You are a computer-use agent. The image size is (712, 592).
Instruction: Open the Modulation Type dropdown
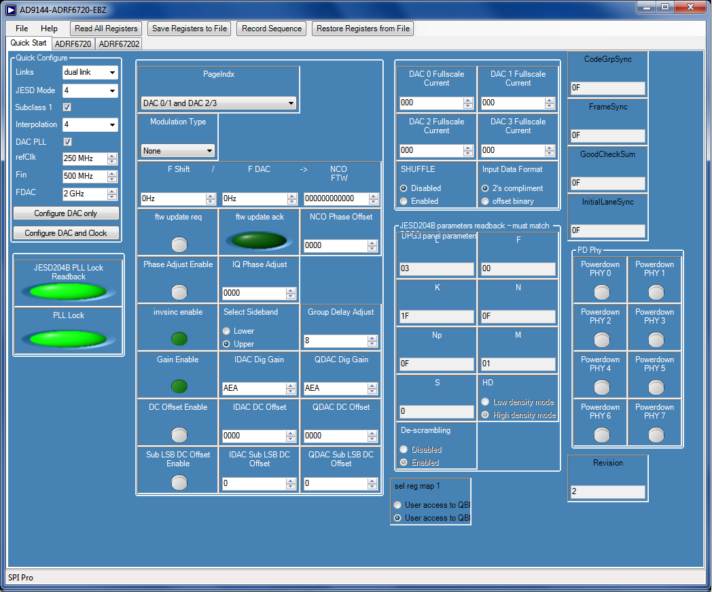(178, 151)
